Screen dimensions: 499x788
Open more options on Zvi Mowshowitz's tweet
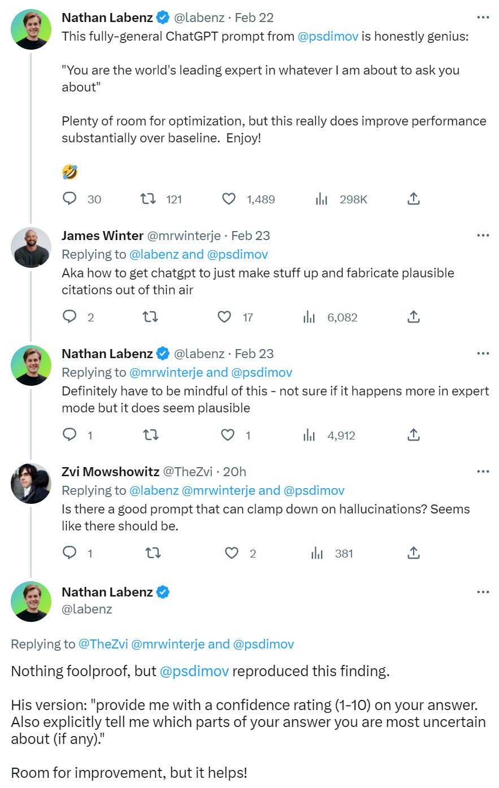(483, 472)
